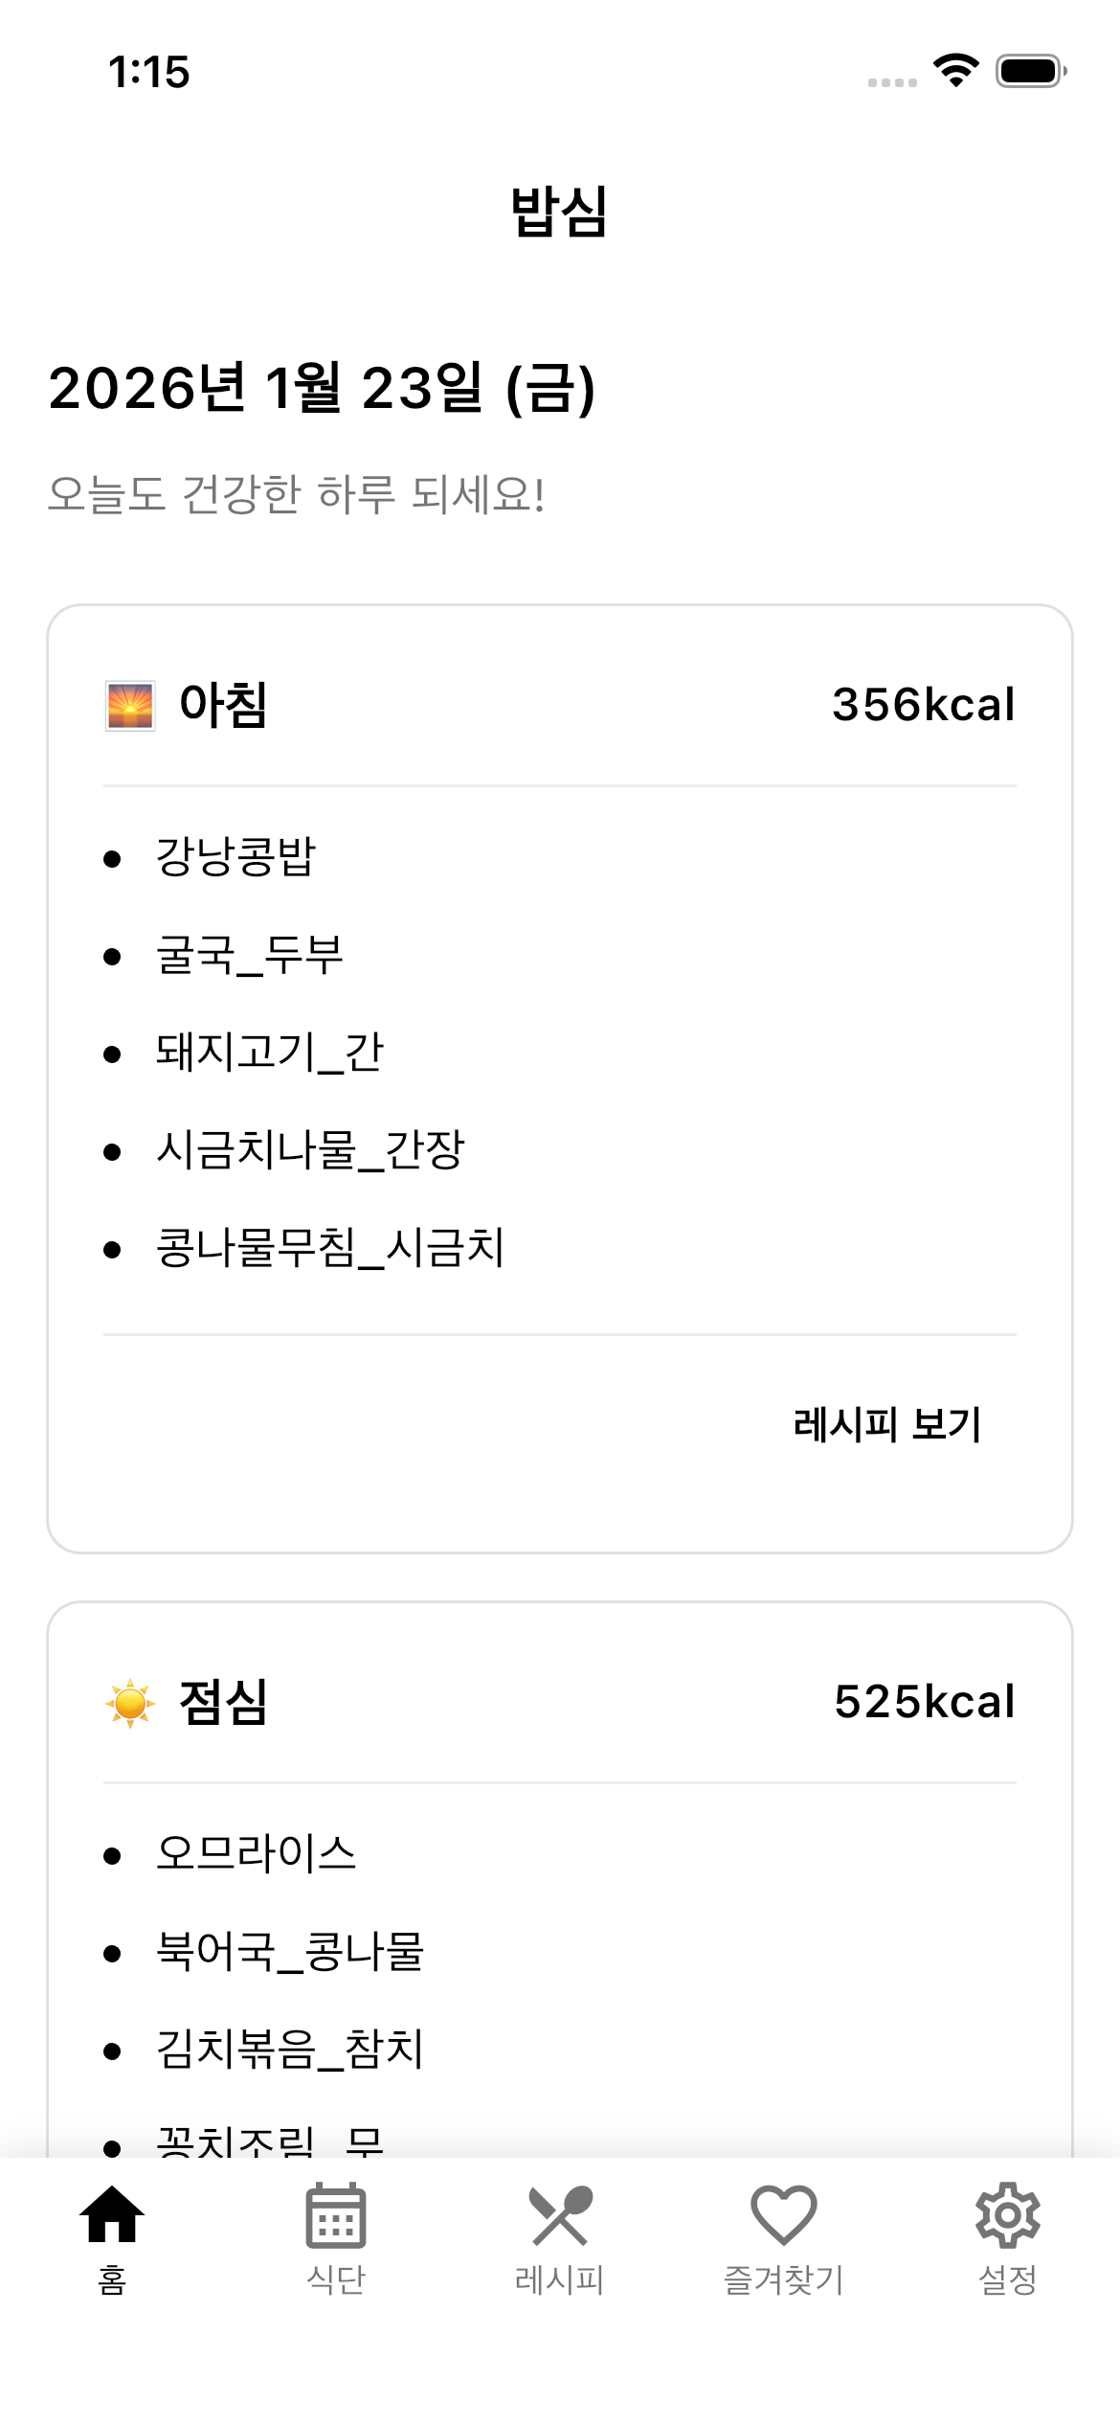Tap the 2026년 1월 23일 date heading
This screenshot has height=2425, width=1120.
322,388
